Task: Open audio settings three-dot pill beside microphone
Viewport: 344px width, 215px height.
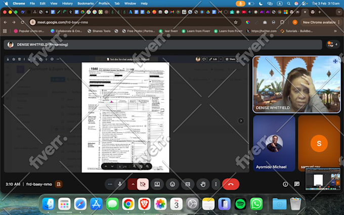Action: coord(110,184)
